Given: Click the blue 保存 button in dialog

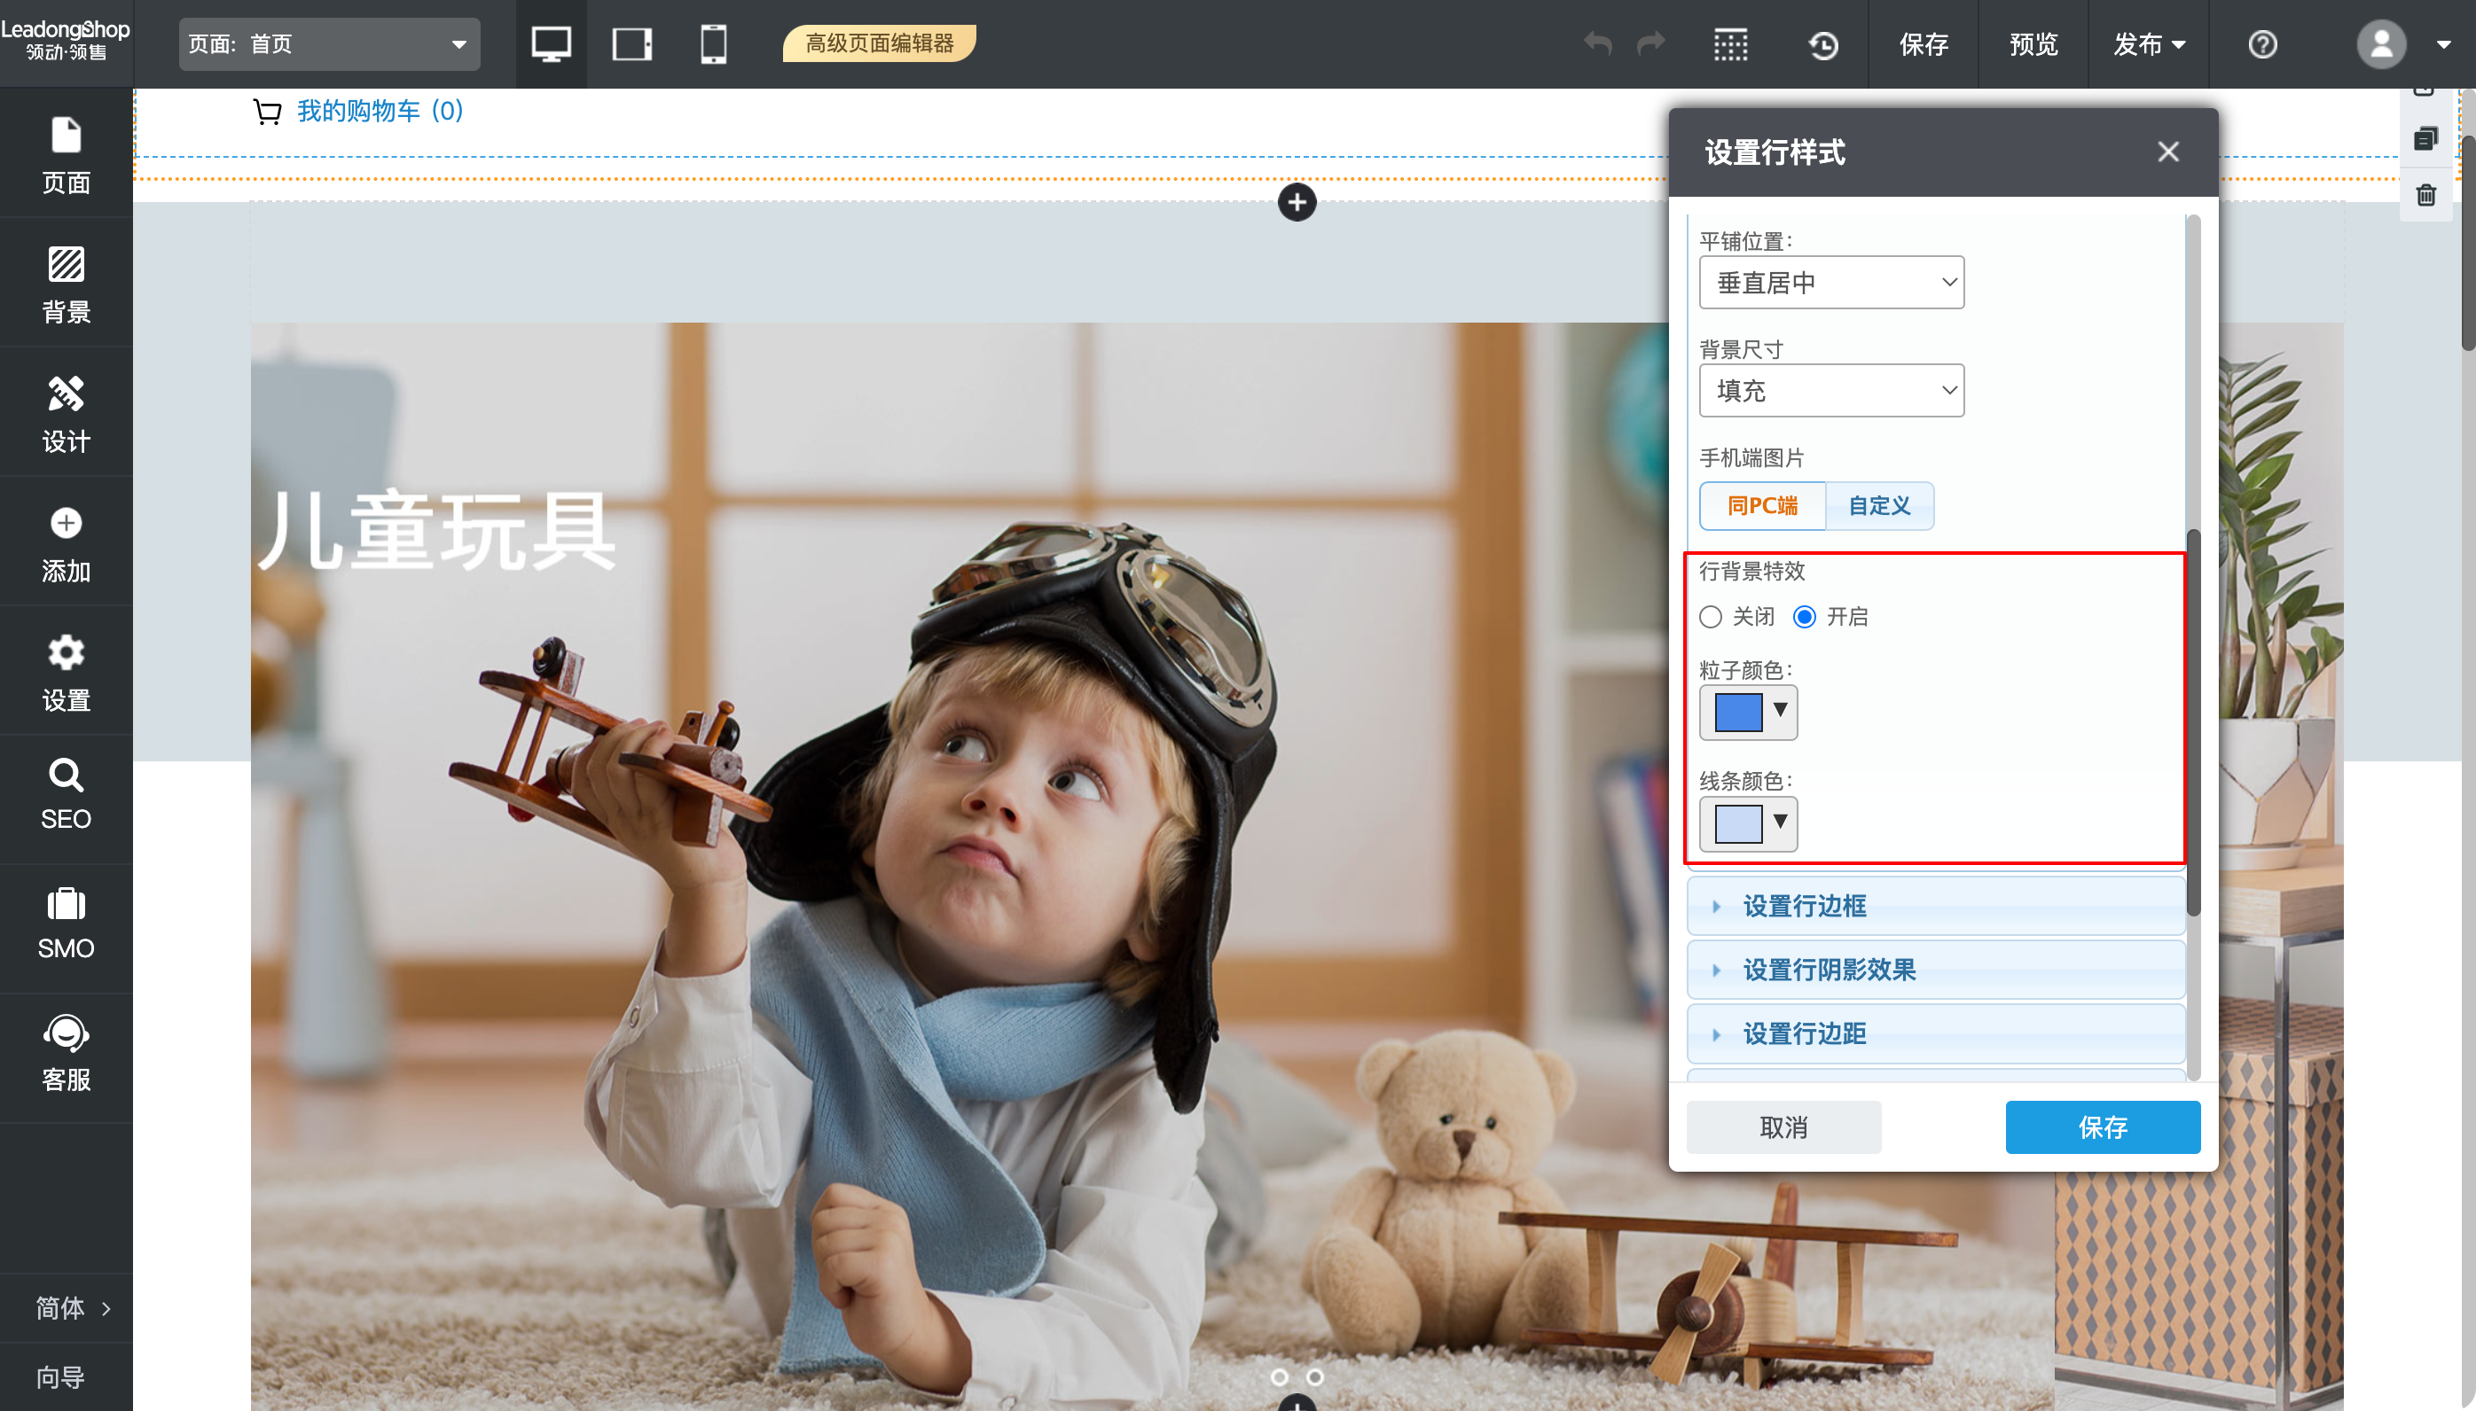Looking at the screenshot, I should click(2102, 1126).
